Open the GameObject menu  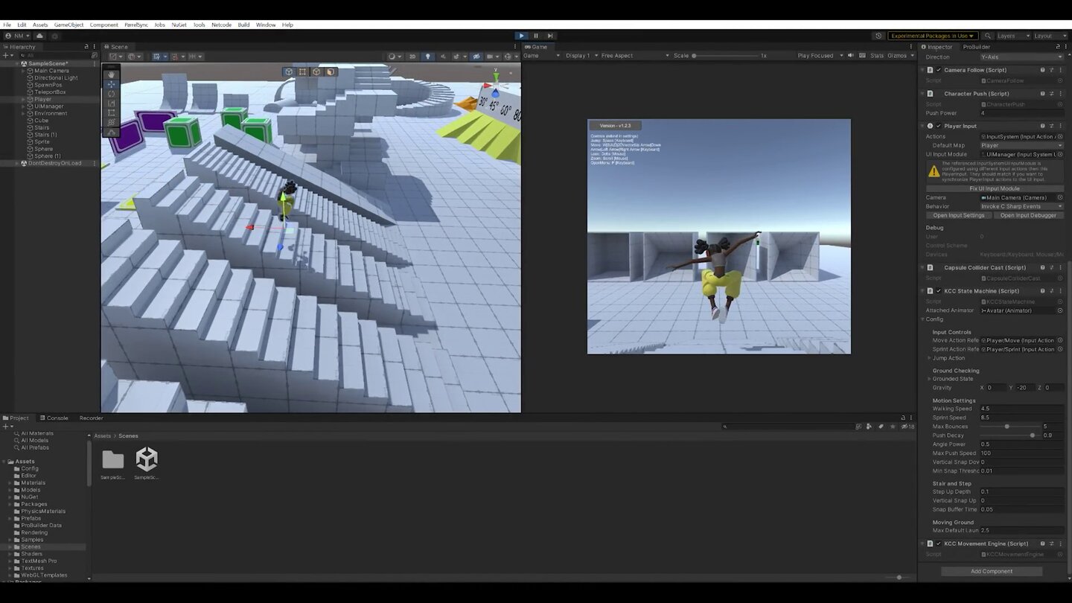click(68, 25)
